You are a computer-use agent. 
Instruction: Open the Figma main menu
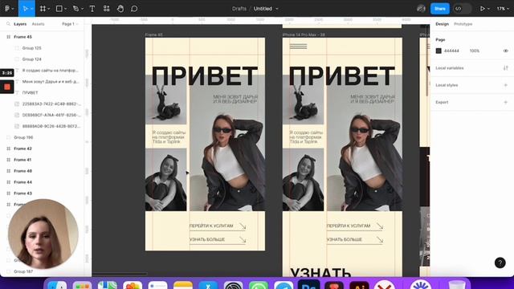(x=7, y=9)
